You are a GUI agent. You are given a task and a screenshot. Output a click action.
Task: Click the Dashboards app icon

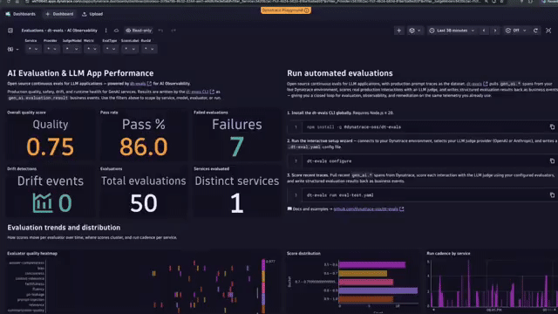(8, 14)
